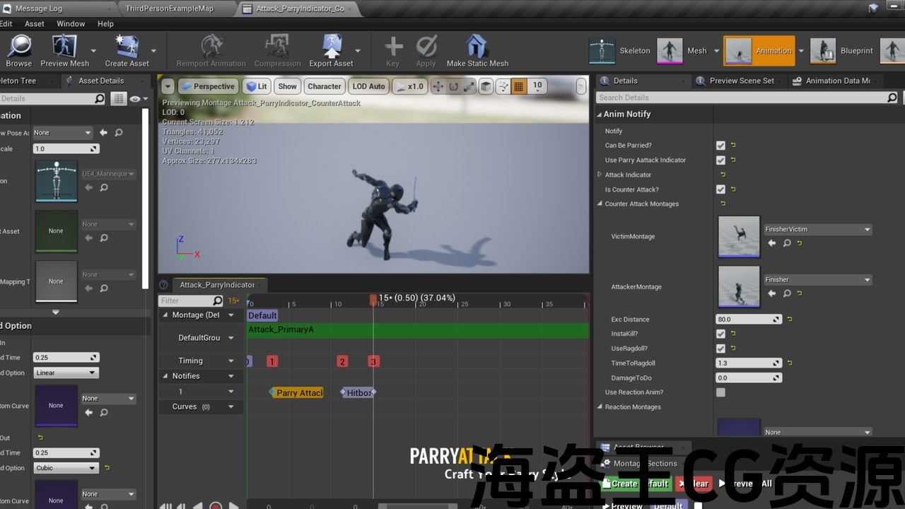Open the VictimMontage FinisherVictim dropdown
Viewport: 905px width, 509px height.
(x=817, y=230)
